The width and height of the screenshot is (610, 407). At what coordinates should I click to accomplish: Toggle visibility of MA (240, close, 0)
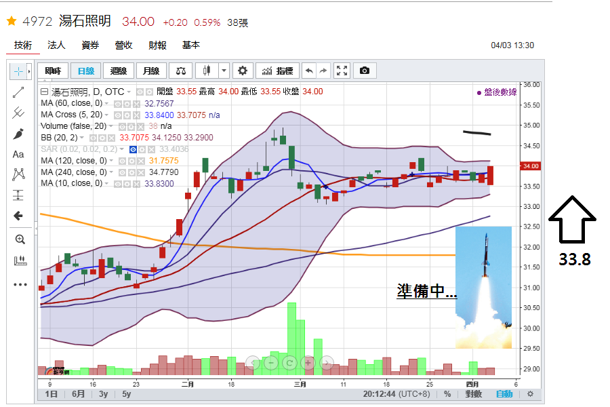point(122,172)
